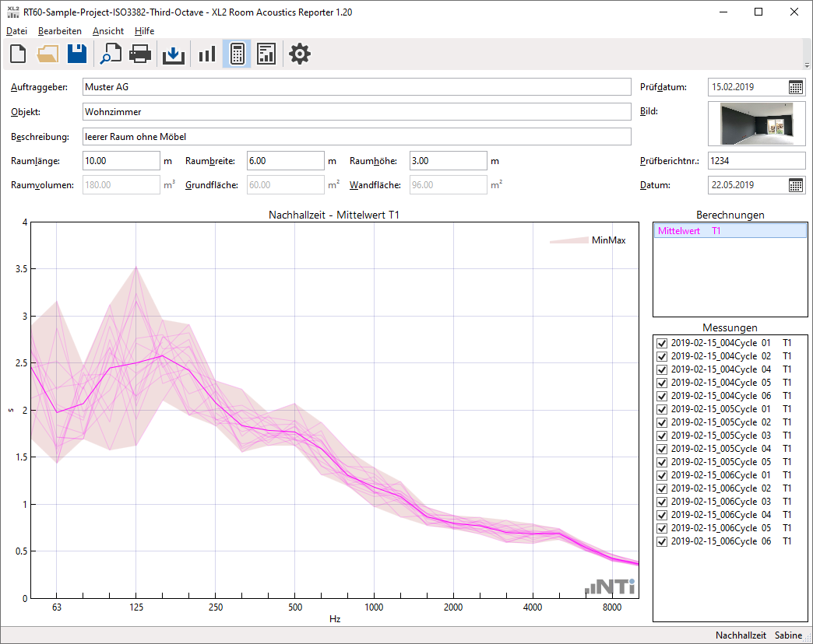Import measurements with the download arrow icon

tap(173, 54)
